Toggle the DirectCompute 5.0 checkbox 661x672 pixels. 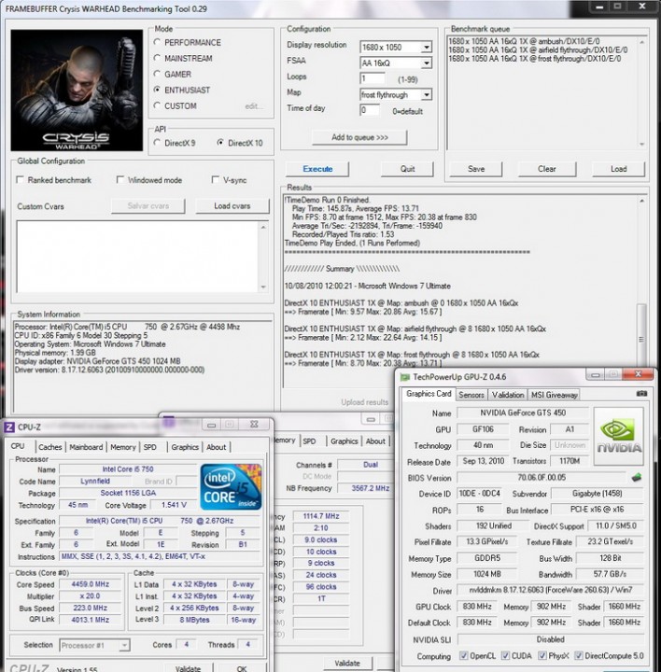click(578, 655)
